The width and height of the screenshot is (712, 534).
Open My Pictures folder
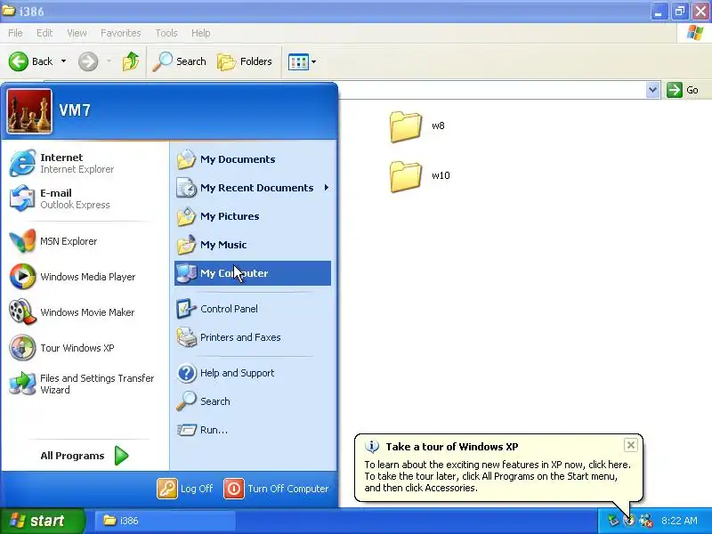tap(253, 216)
